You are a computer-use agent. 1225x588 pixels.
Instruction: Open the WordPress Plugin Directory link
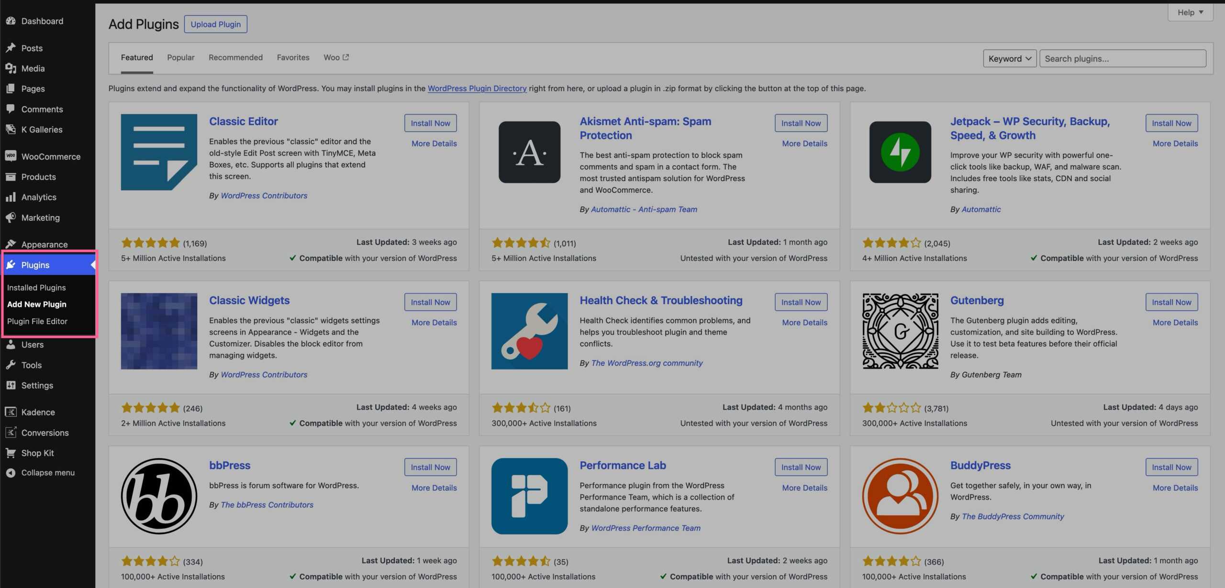(477, 88)
